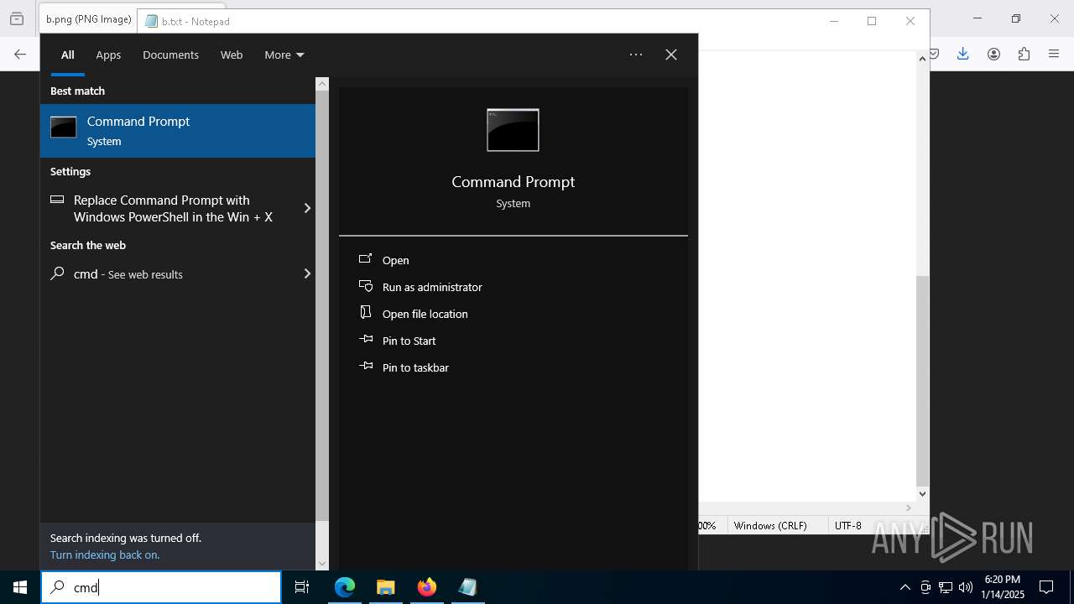Click UTF-8 in Notepad status bar
Image resolution: width=1074 pixels, height=604 pixels.
click(x=847, y=526)
